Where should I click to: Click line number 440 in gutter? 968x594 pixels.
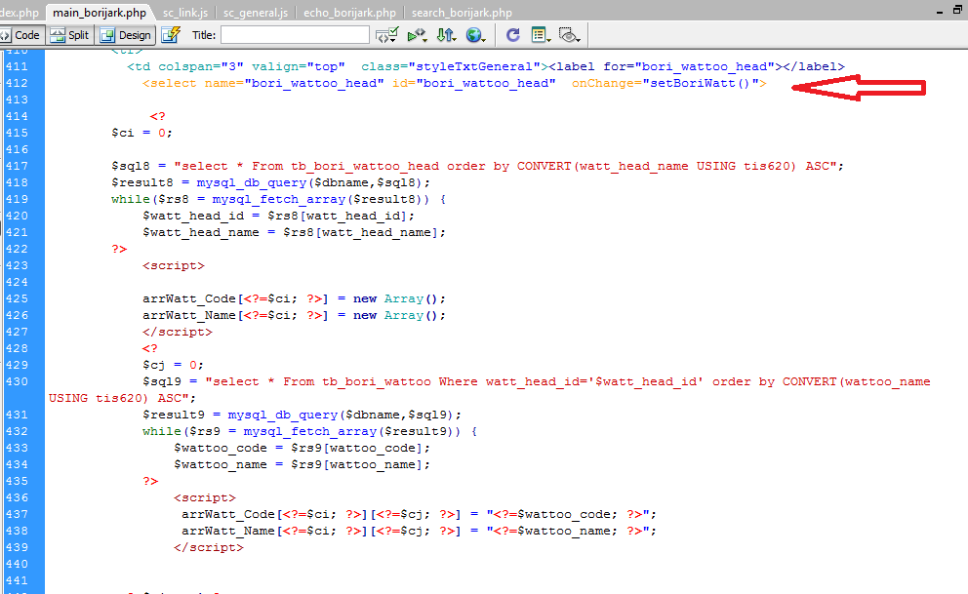(x=17, y=565)
